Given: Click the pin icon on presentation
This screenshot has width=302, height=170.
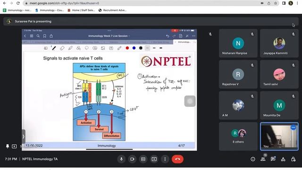Looking at the screenshot, I should coord(8,146).
